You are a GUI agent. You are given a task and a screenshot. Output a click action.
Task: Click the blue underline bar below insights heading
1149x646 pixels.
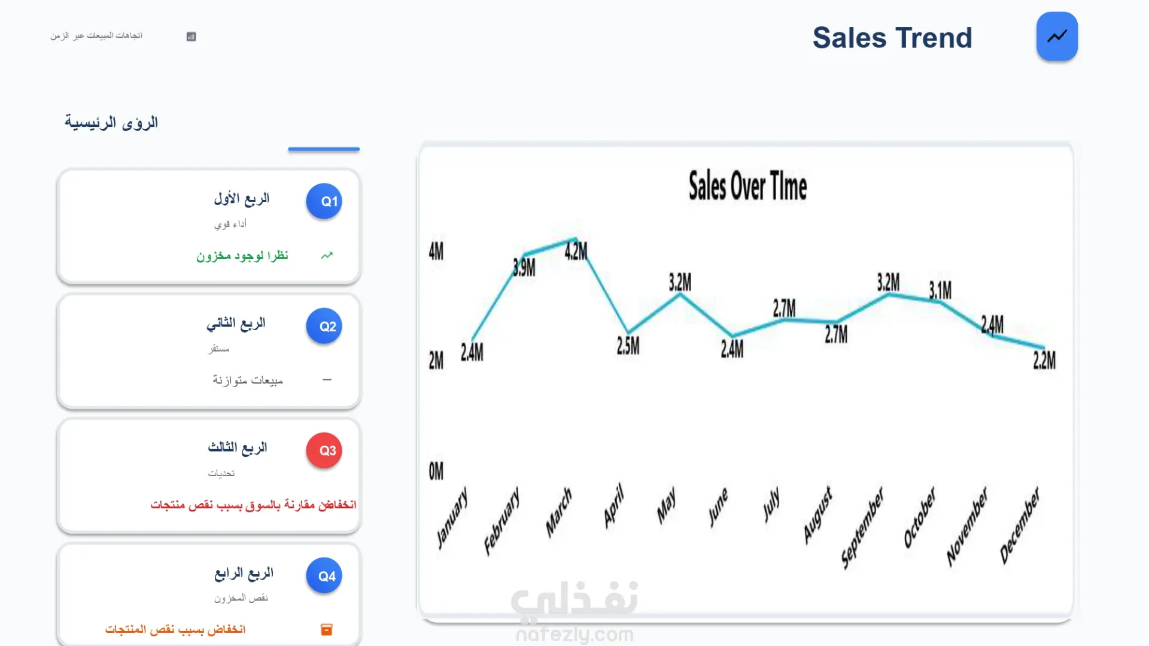click(324, 149)
